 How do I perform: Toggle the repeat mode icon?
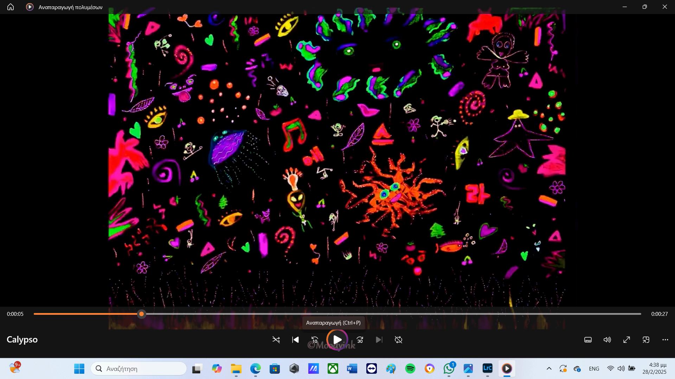pos(398,340)
